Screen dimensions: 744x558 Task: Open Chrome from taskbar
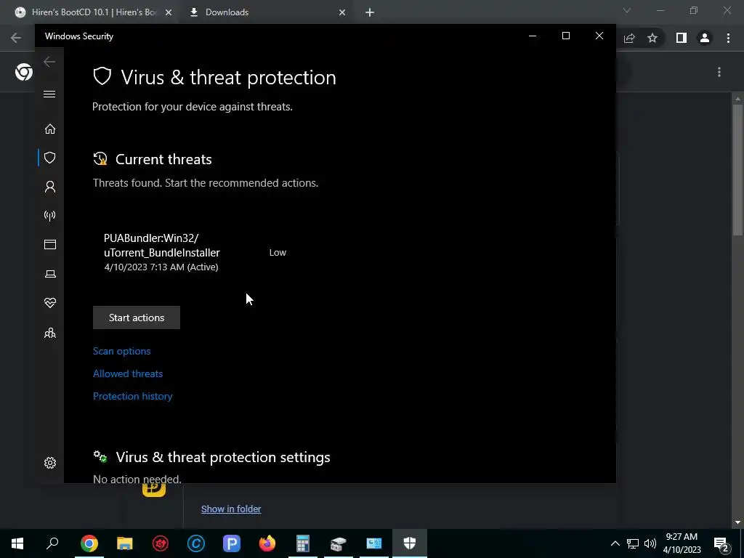[89, 543]
